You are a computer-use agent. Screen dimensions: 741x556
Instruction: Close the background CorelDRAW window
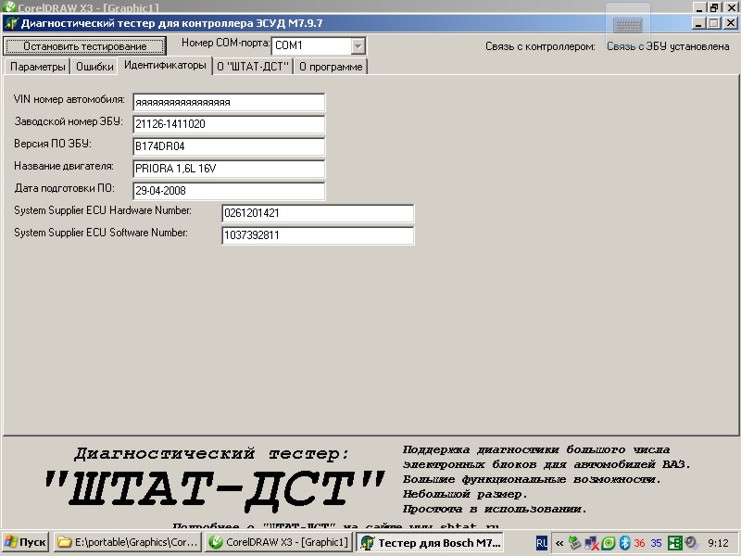[731, 7]
